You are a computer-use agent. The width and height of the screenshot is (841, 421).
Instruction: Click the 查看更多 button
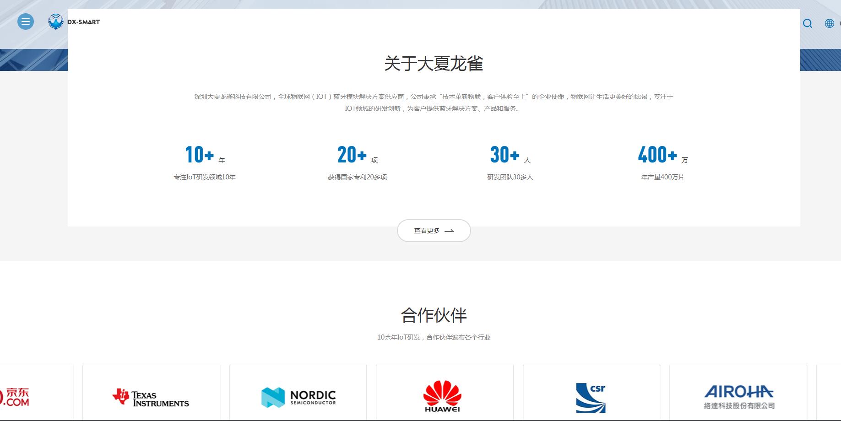click(x=434, y=231)
